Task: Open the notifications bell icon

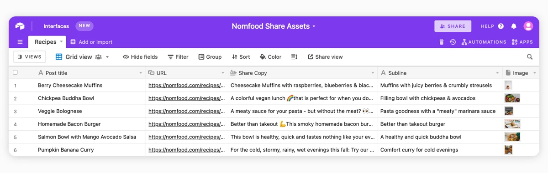Action: [x=514, y=26]
